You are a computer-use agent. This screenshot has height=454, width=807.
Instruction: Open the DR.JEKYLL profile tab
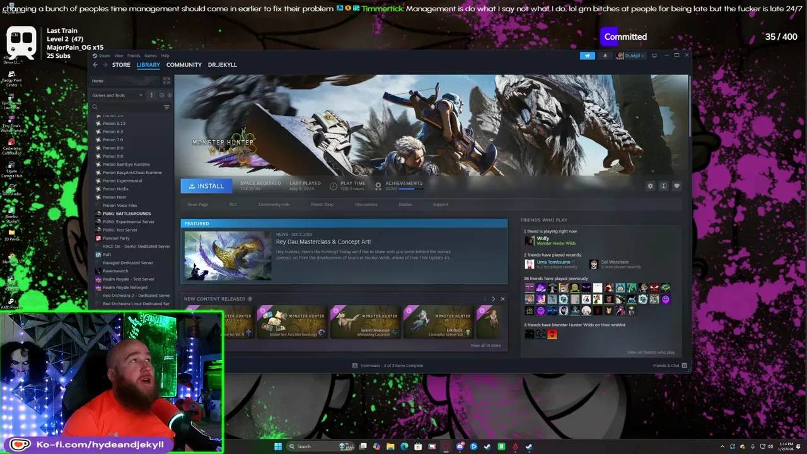tap(223, 65)
